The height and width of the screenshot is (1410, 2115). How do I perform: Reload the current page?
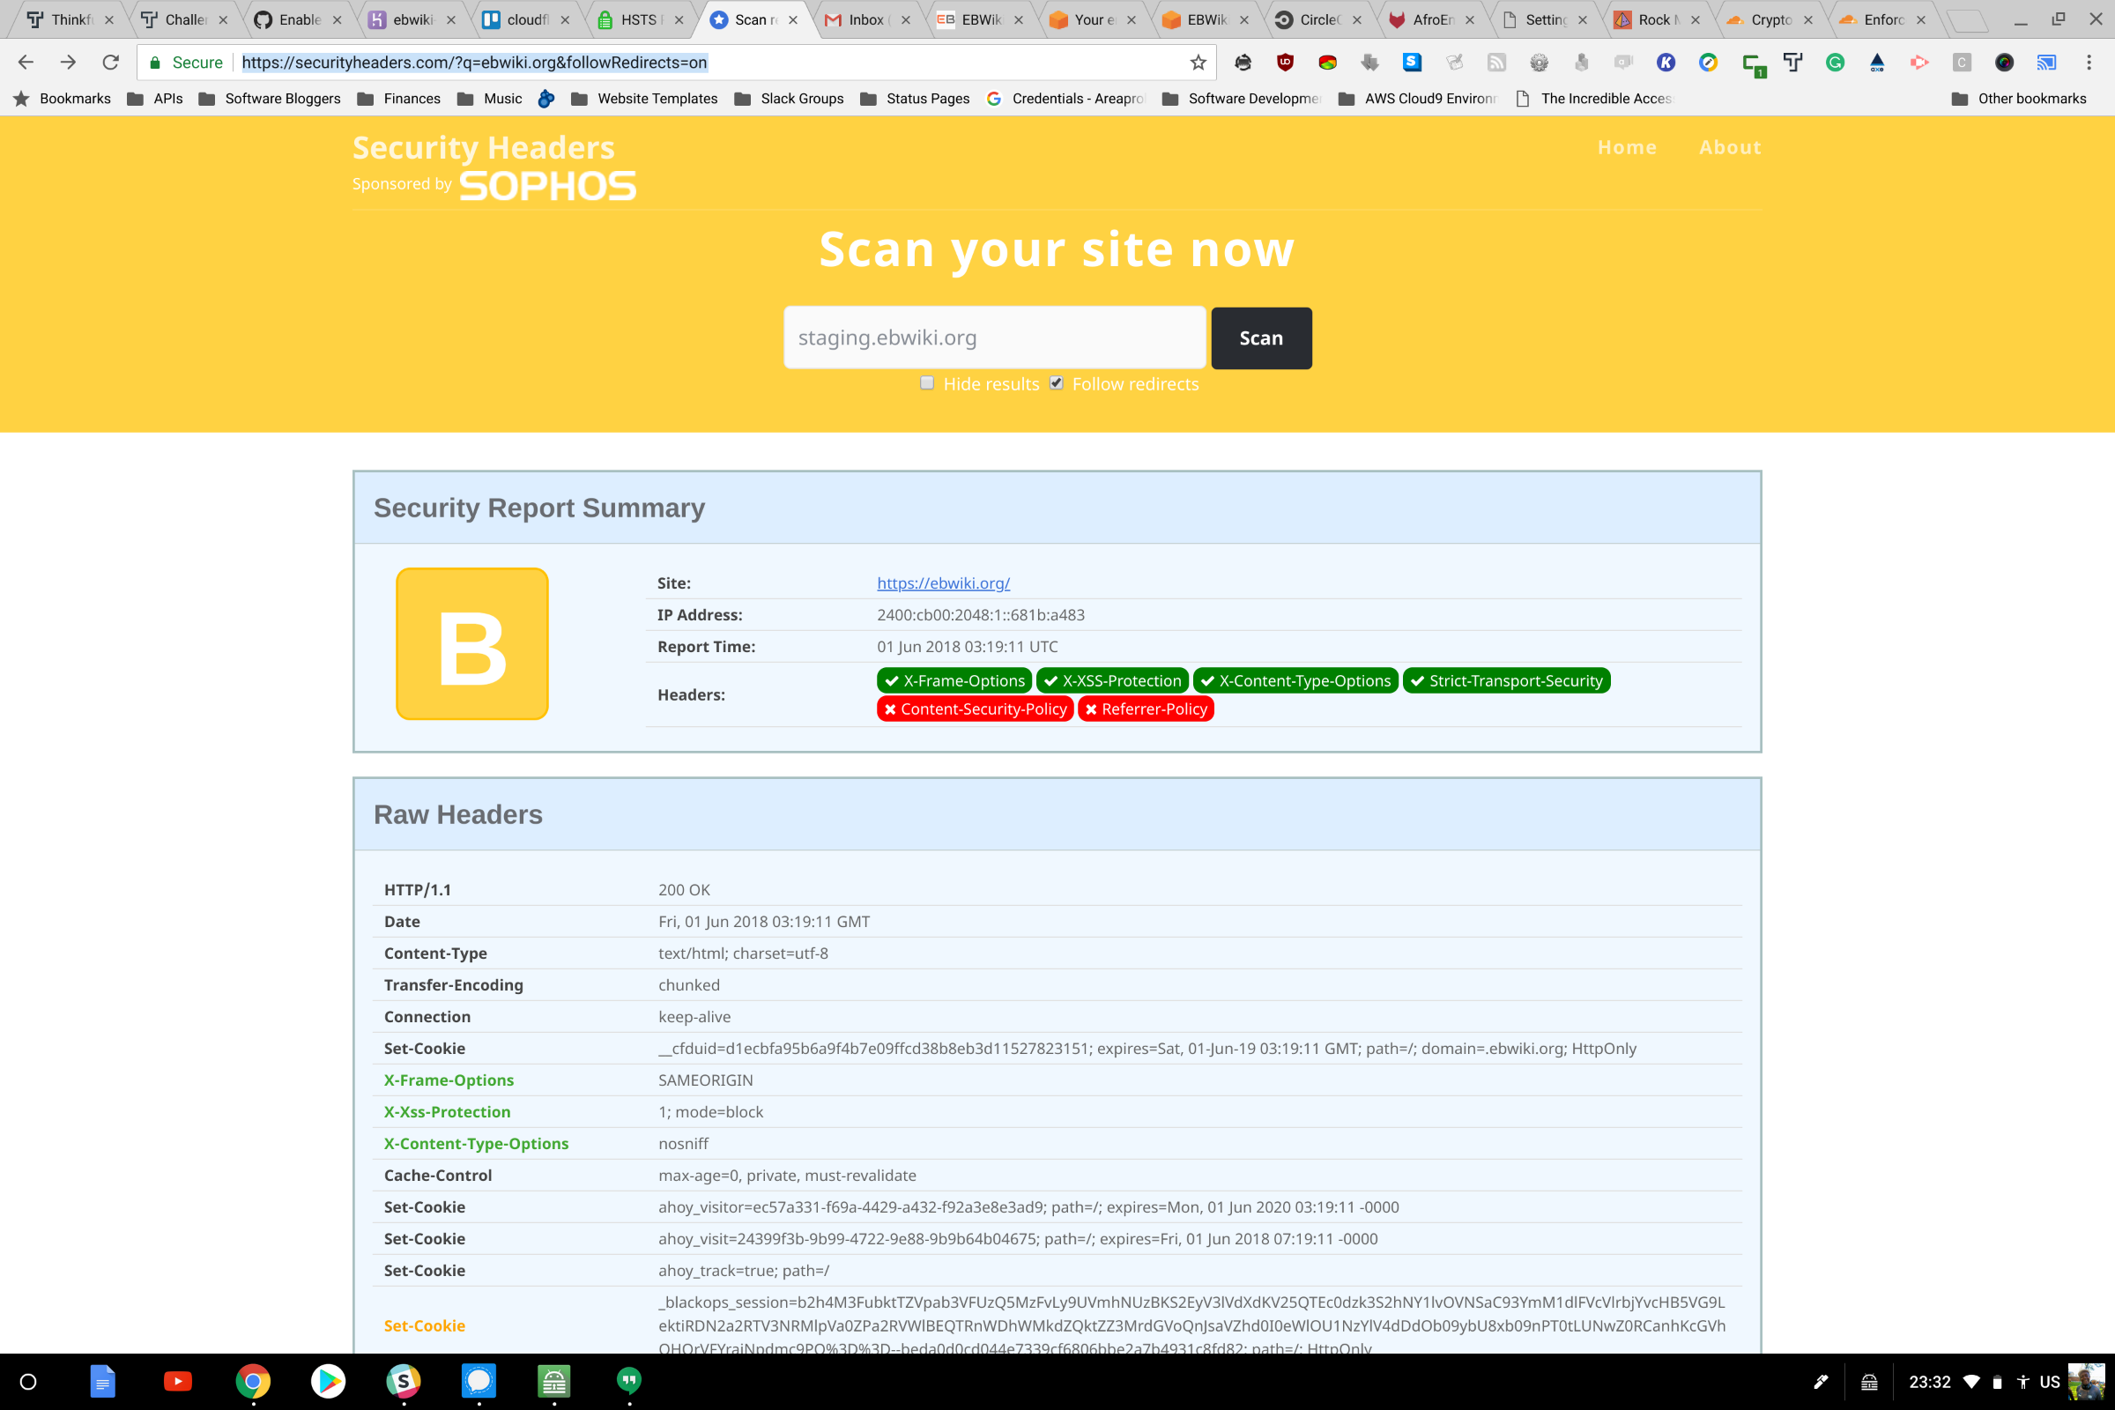click(109, 62)
